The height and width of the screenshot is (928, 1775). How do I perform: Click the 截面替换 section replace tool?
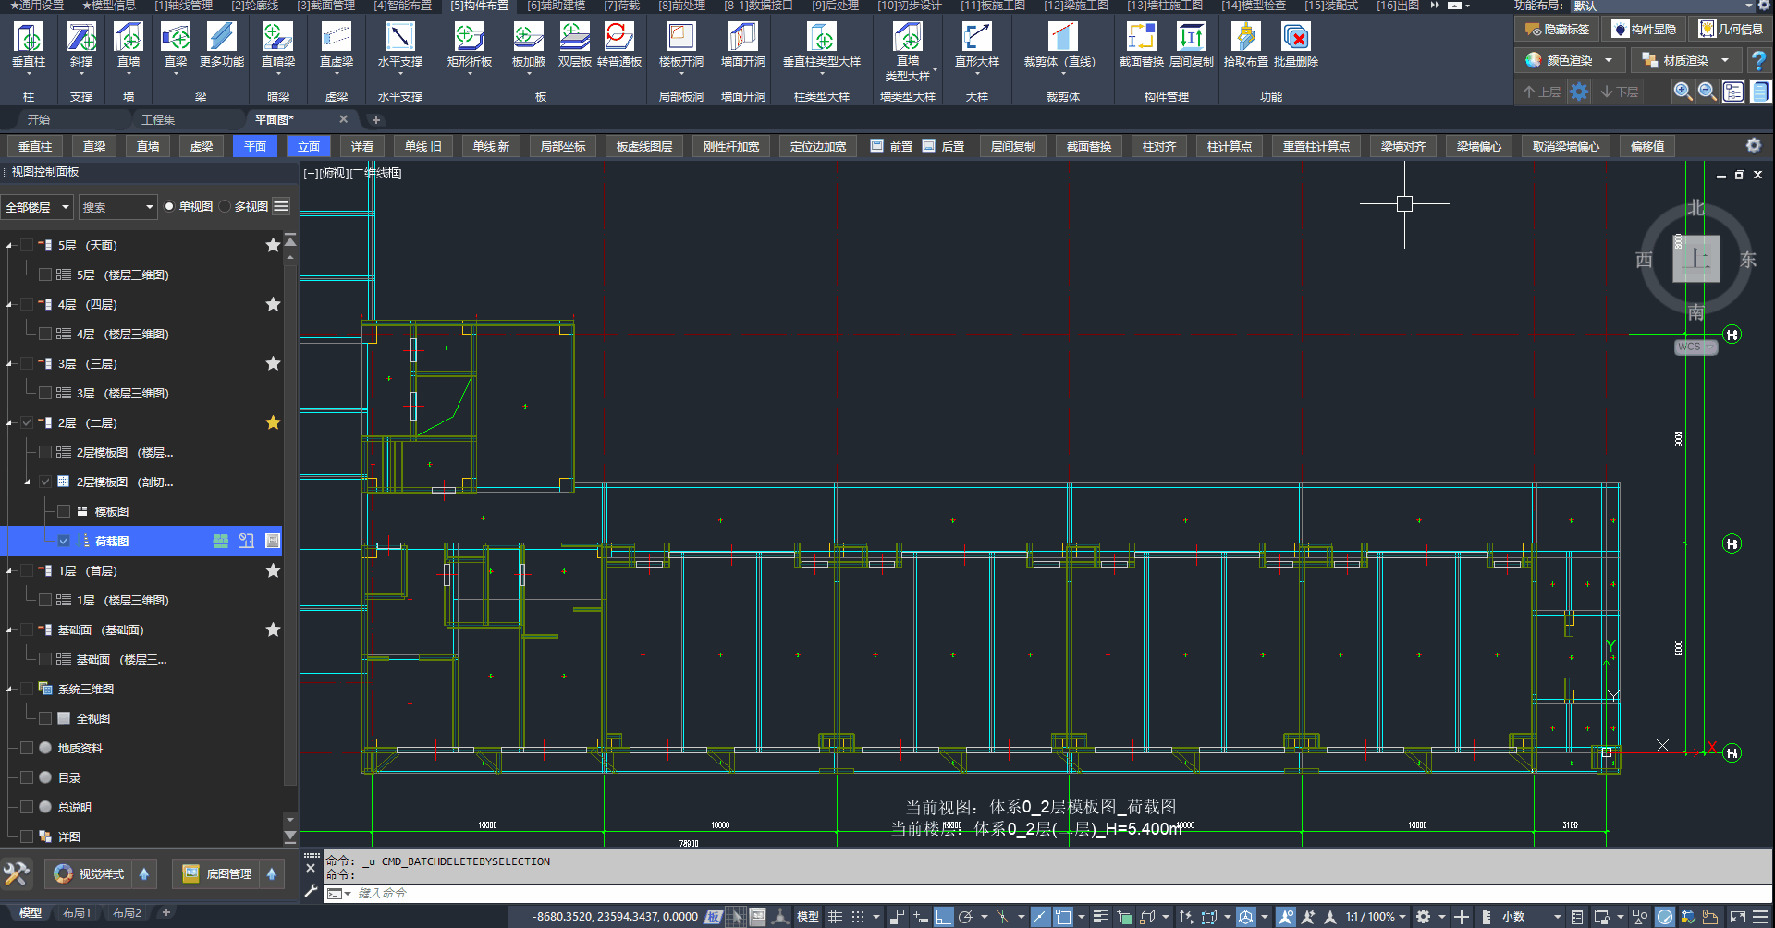(x=1142, y=44)
